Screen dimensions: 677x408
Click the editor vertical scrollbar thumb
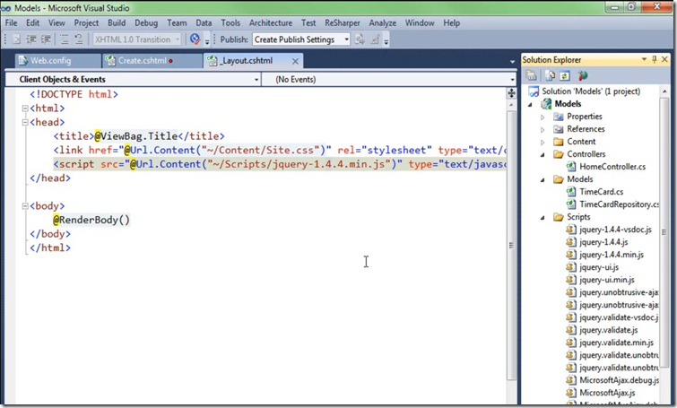(511, 245)
